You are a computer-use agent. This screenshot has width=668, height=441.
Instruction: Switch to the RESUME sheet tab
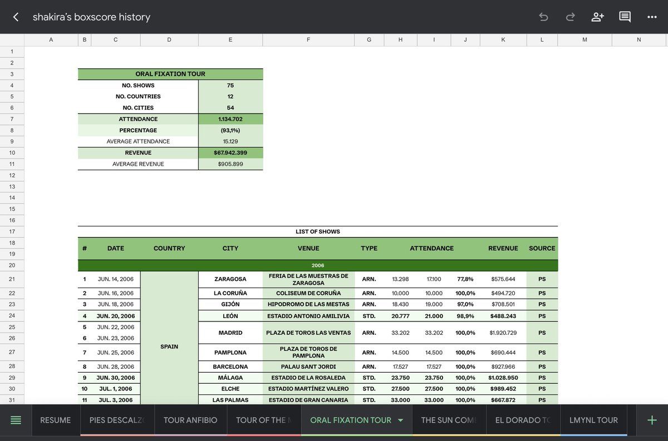(x=55, y=420)
